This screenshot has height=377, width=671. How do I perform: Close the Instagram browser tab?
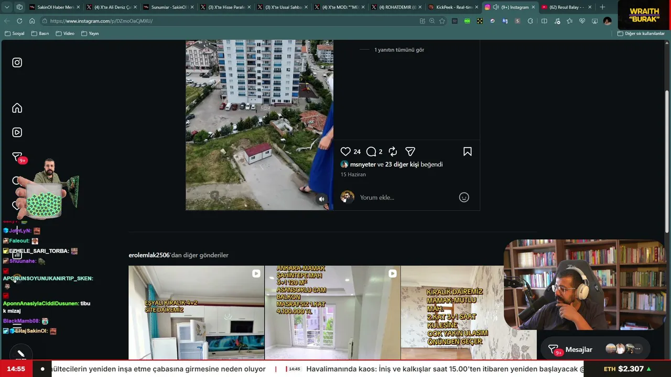coord(533,7)
